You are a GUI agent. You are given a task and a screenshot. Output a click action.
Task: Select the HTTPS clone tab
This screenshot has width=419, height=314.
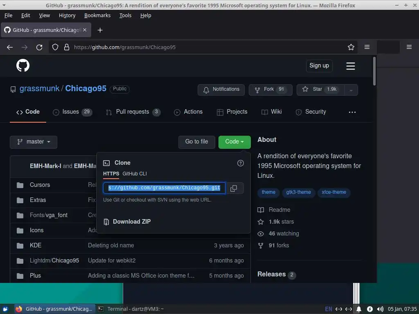[111, 174]
